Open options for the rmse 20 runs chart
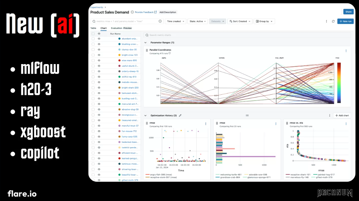 pyautogui.click(x=276, y=124)
